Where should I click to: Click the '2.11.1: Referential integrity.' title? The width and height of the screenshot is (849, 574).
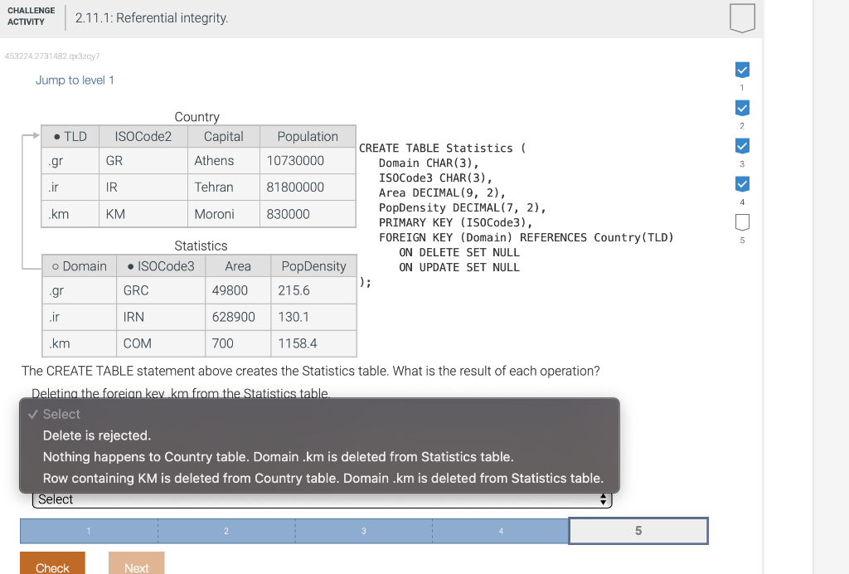(152, 18)
